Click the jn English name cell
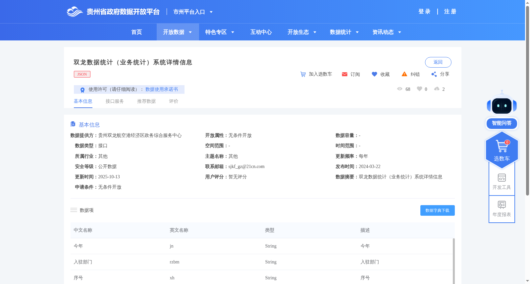Viewport: 530px width, 284px height. click(172, 246)
